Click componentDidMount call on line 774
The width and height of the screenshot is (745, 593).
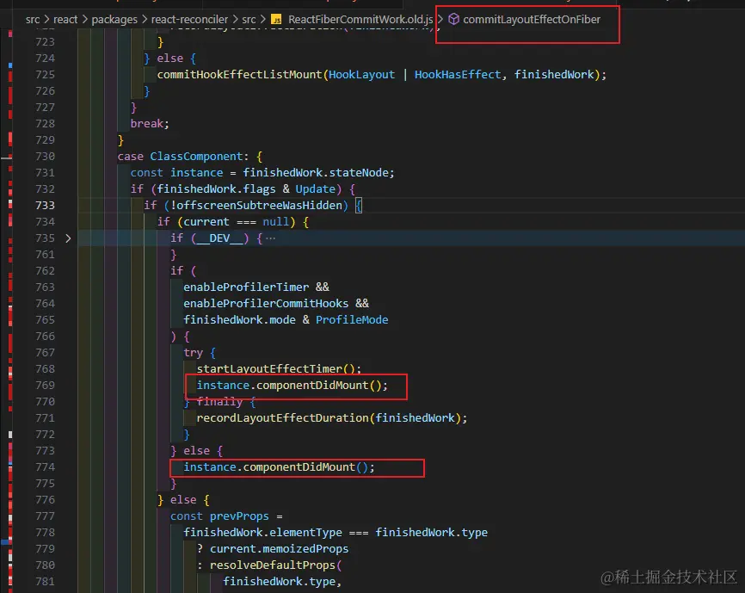(299, 467)
